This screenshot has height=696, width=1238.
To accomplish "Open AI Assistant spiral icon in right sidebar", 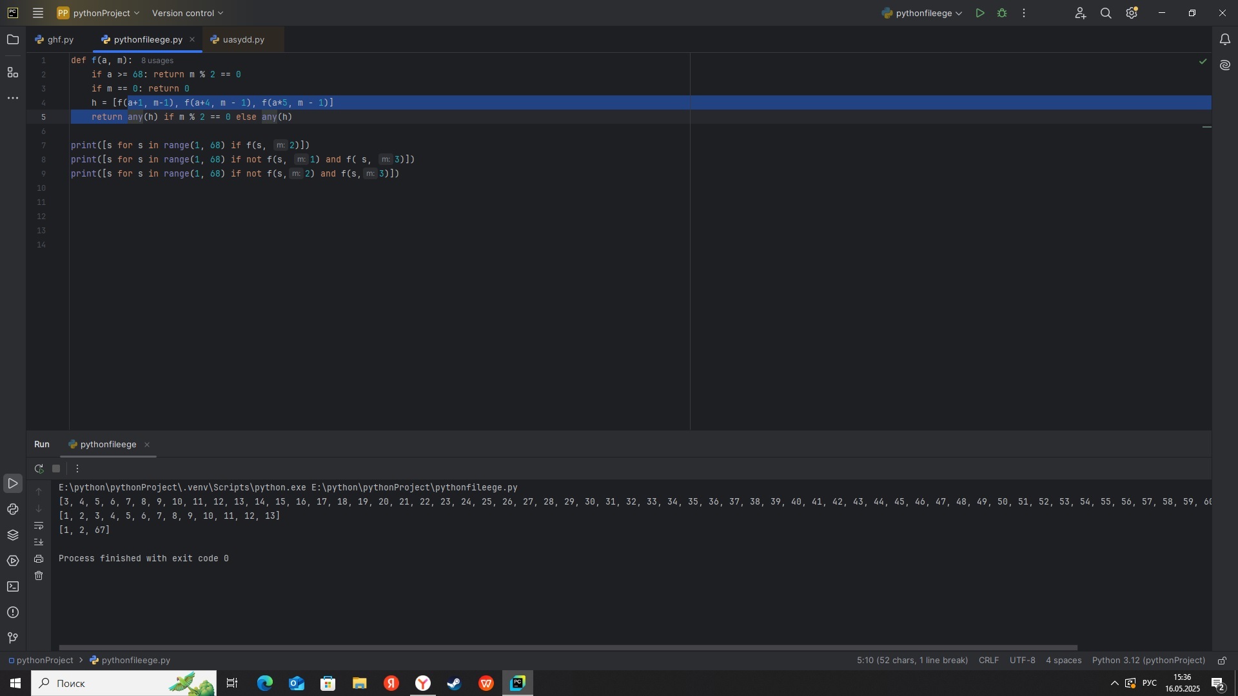I will pyautogui.click(x=1225, y=65).
